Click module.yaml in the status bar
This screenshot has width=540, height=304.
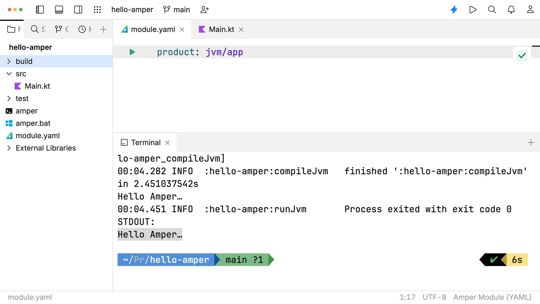point(30,297)
